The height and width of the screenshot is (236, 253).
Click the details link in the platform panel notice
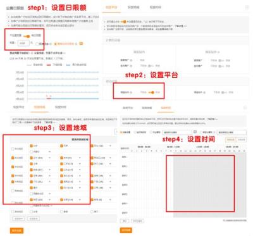[x=182, y=26]
